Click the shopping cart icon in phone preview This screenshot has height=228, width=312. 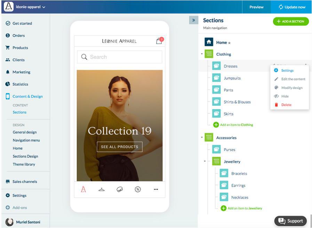159,41
